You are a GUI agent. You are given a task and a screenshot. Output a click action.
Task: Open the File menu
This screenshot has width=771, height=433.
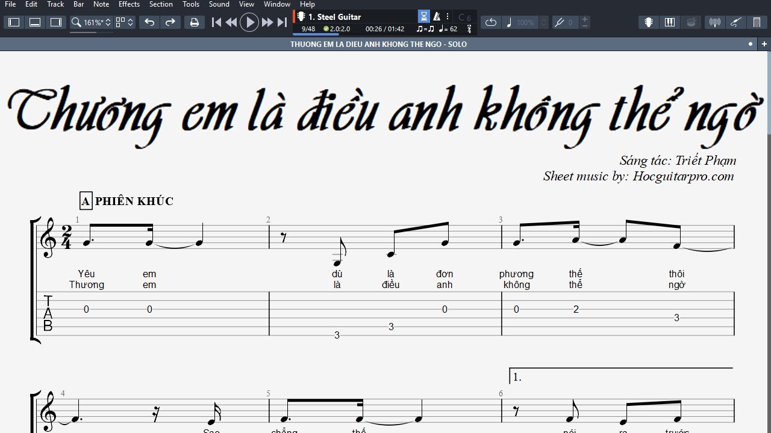tap(10, 4)
